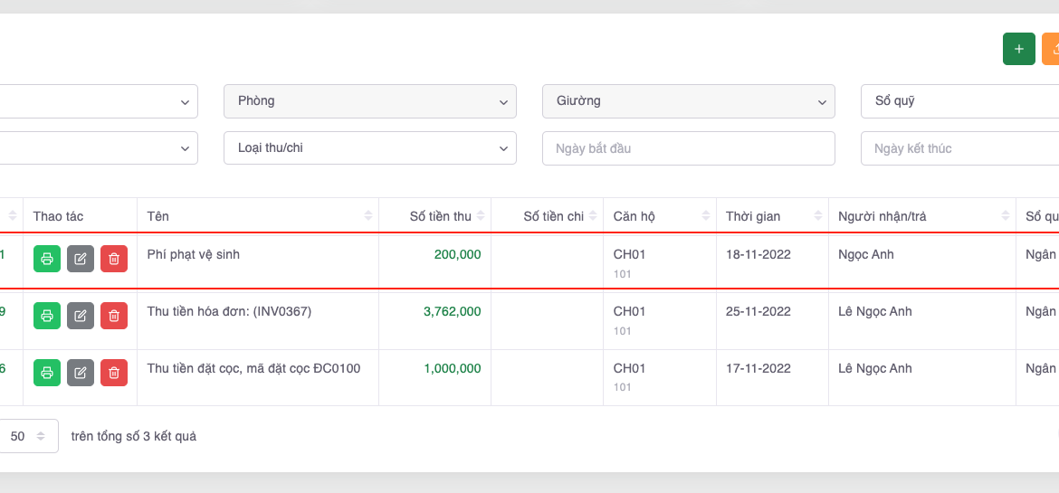This screenshot has height=493, width=1059.
Task: Print the Phí phạt vệ sinh receipt
Action: click(x=47, y=259)
